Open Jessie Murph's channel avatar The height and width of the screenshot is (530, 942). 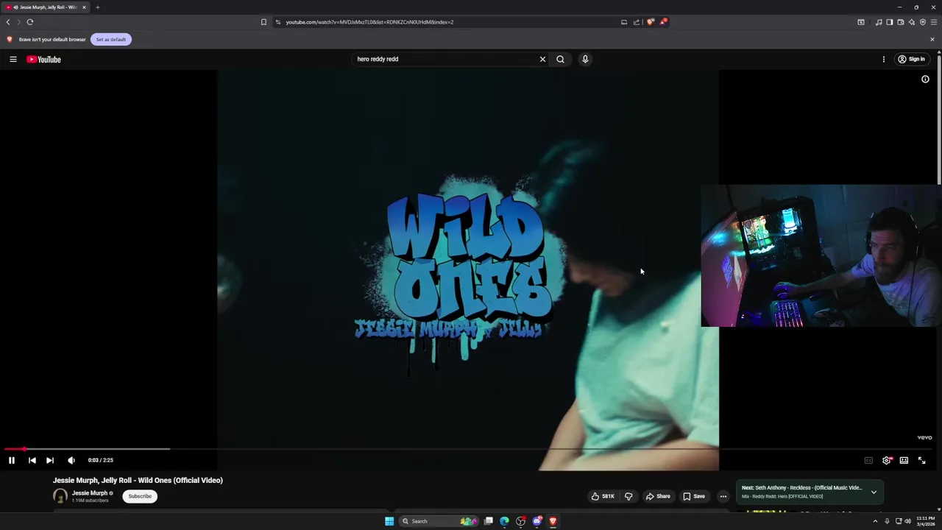pos(60,496)
